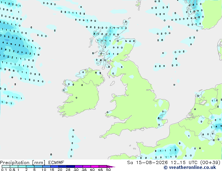Select the 2–5 mm legend color swatch
Image resolution: width=222 pixels, height=171 pixels.
[x=30, y=166]
